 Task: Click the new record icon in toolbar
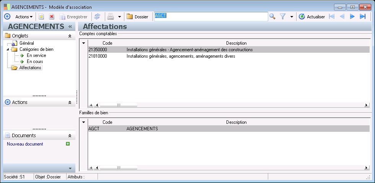(41, 17)
